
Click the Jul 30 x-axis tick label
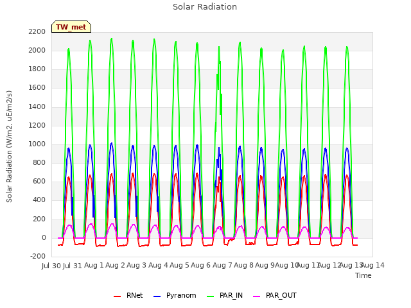tap(51, 266)
